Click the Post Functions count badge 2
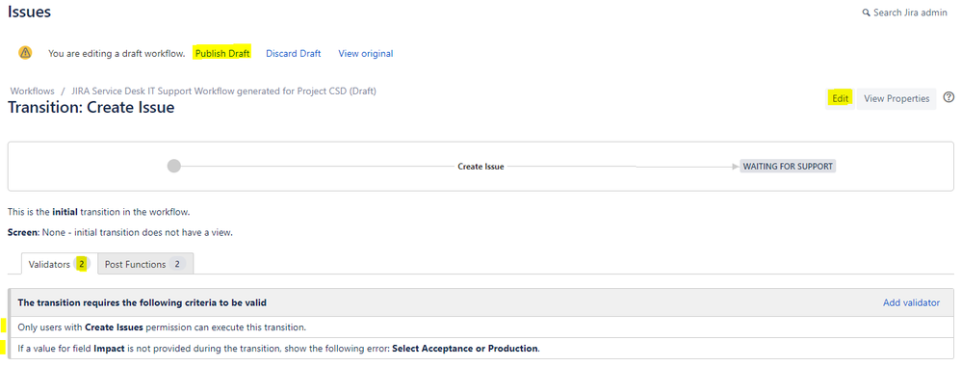Image resolution: width=961 pixels, height=366 pixels. (x=177, y=264)
